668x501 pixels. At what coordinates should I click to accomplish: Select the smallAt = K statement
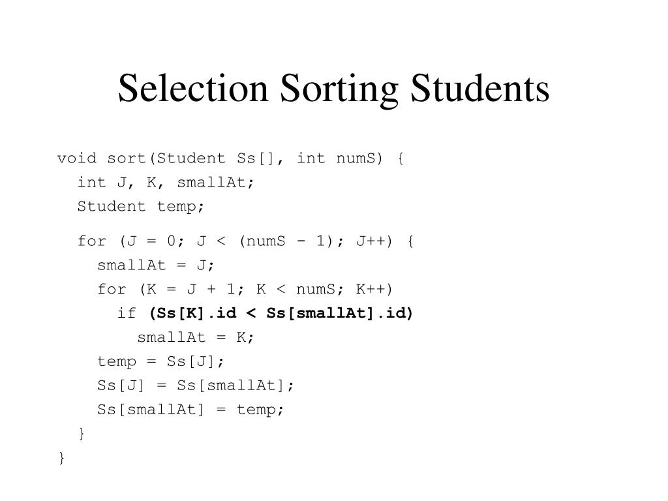click(x=196, y=337)
